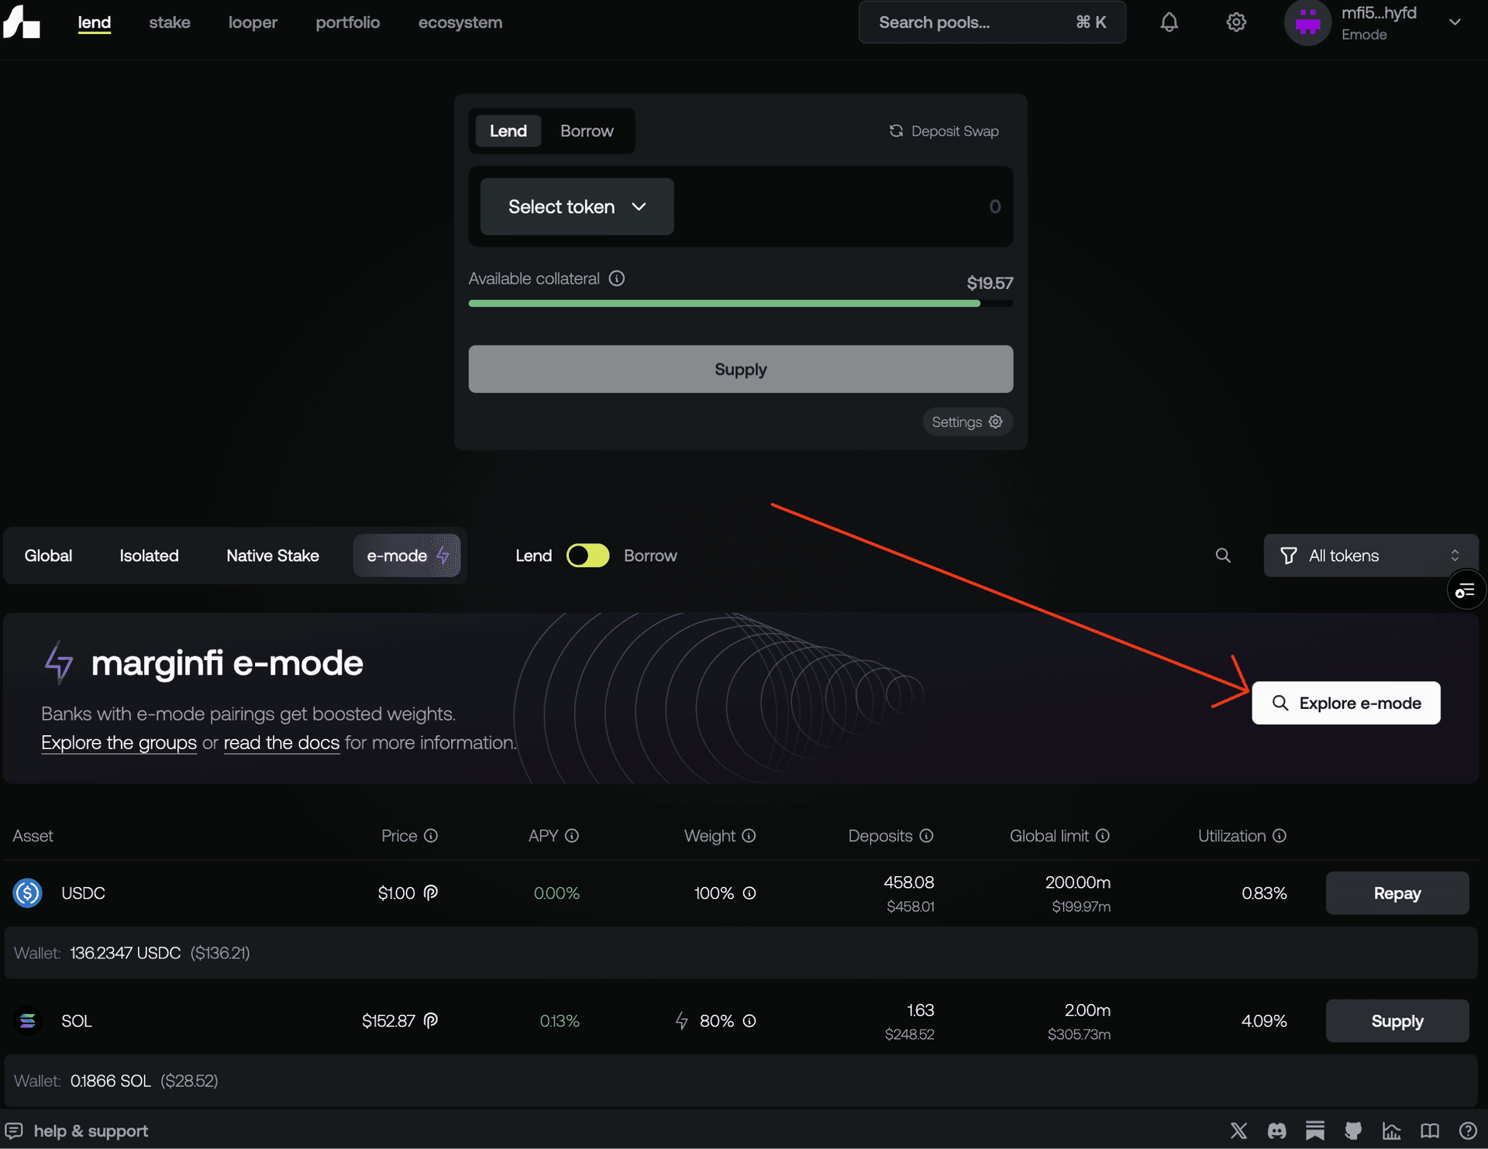Open the GitHub footer icon
The image size is (1488, 1149).
tap(1353, 1131)
